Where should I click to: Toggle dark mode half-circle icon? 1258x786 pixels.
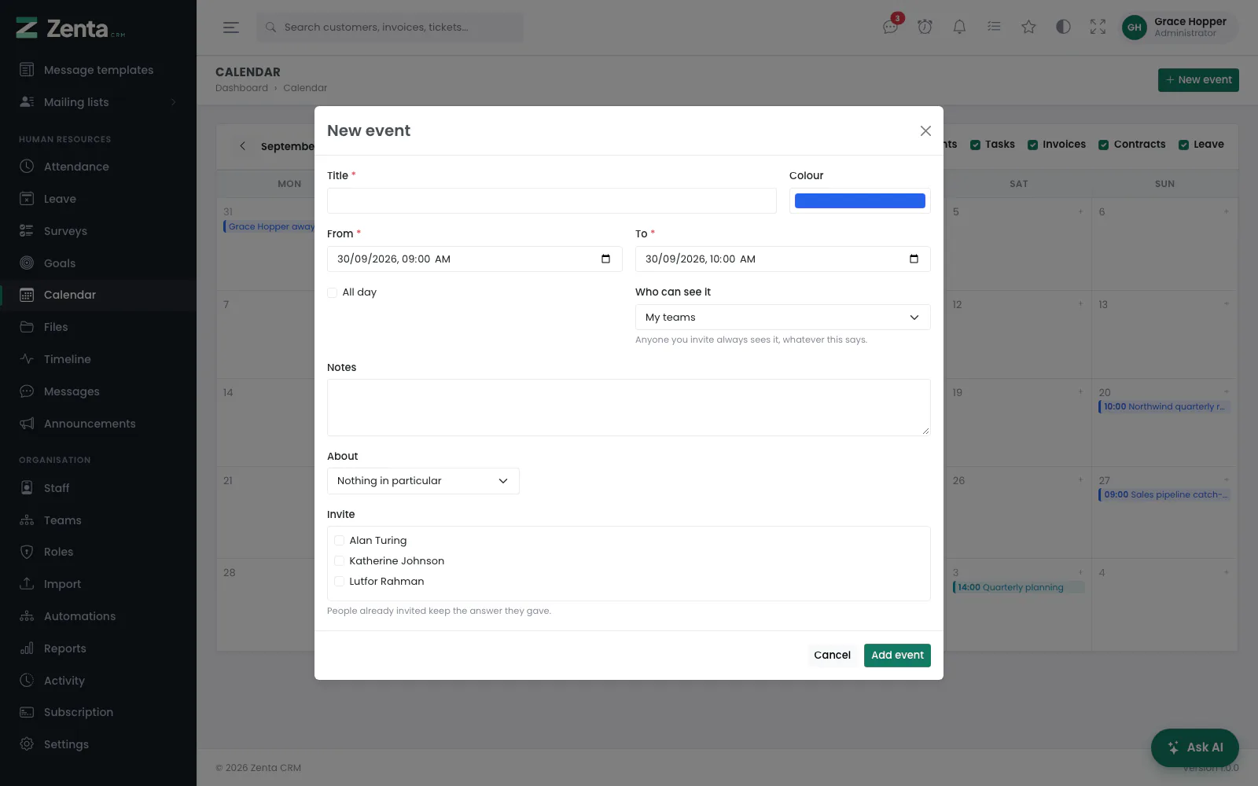1063,27
